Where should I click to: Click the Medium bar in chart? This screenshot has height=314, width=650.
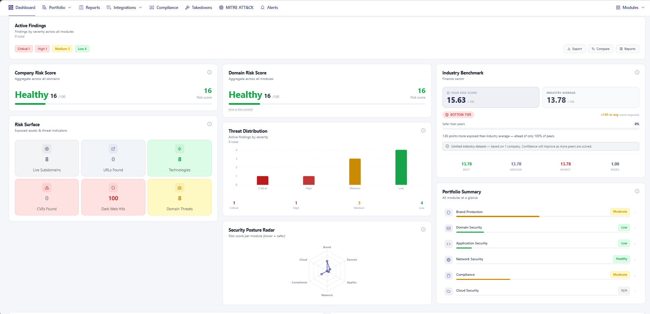(x=355, y=172)
